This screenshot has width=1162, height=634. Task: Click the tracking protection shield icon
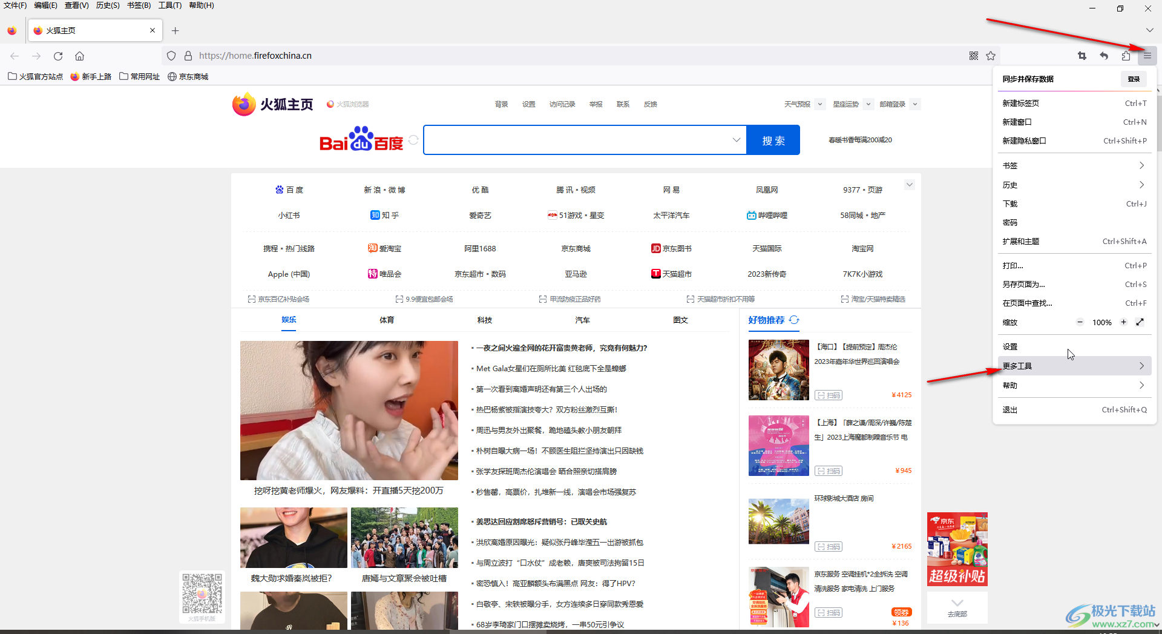pyautogui.click(x=171, y=56)
